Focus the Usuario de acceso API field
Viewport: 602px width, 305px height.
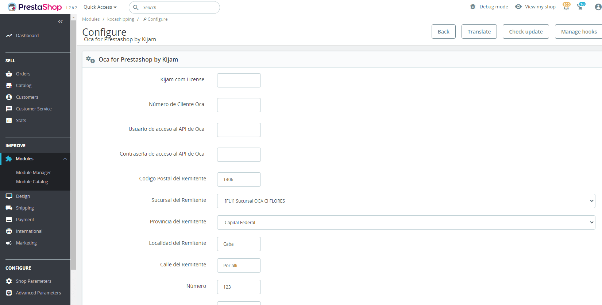239,130
